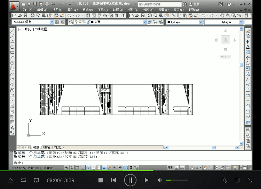Open the ByLayer color dropdown

click(x=200, y=22)
